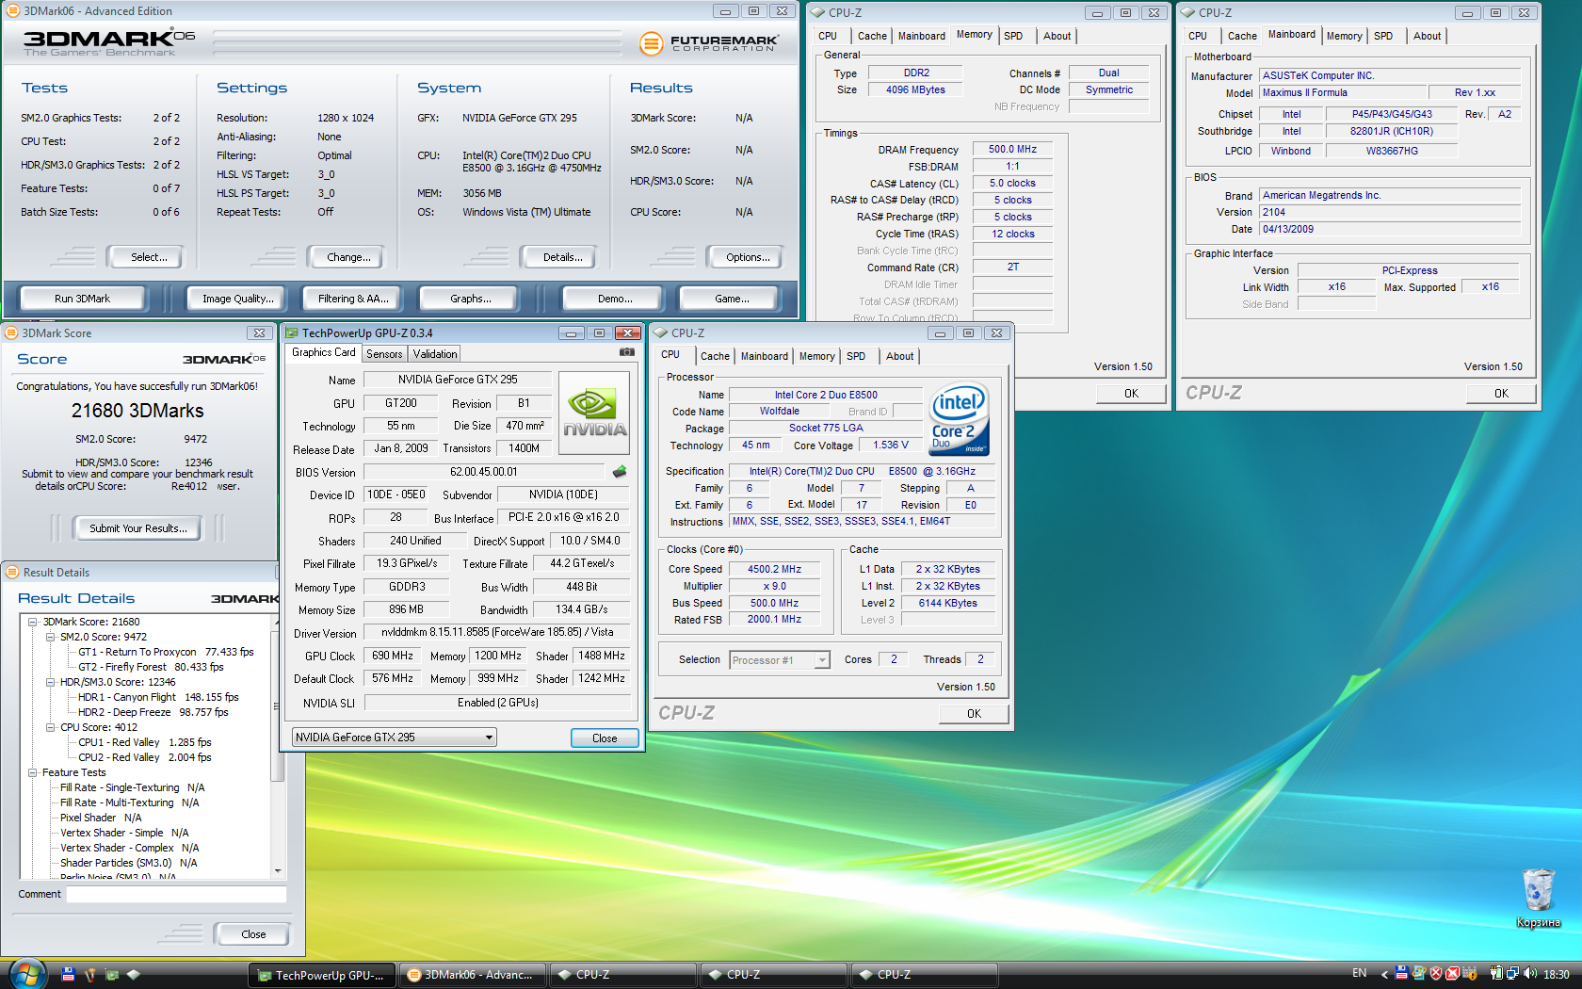Click the 3DMark Score window title icon
1582x989 pixels.
[x=11, y=332]
